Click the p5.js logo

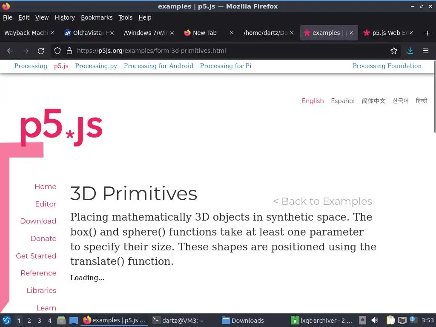click(x=61, y=127)
